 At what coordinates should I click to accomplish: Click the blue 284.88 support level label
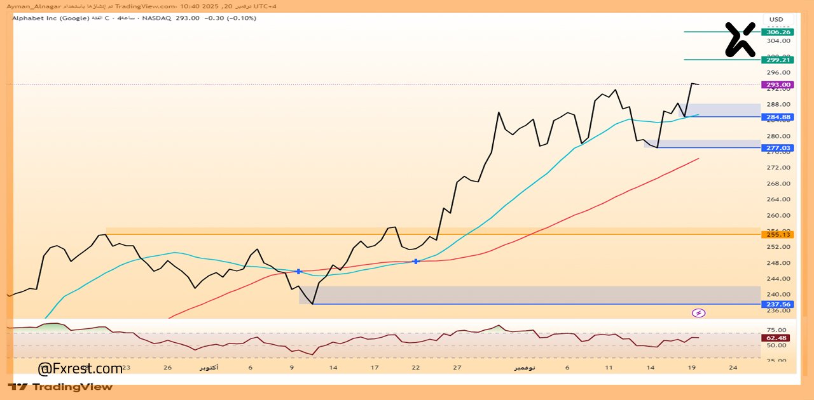pos(778,117)
